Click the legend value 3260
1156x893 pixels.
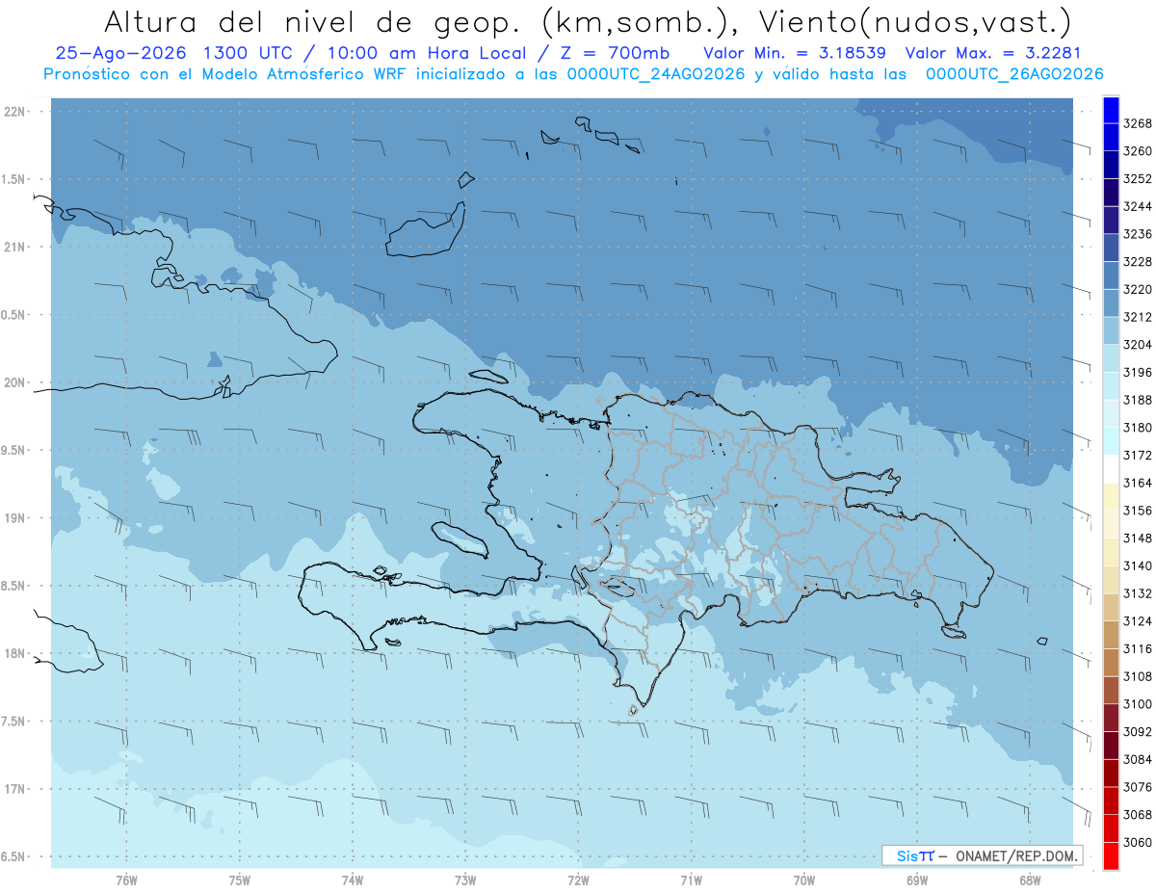click(1138, 151)
